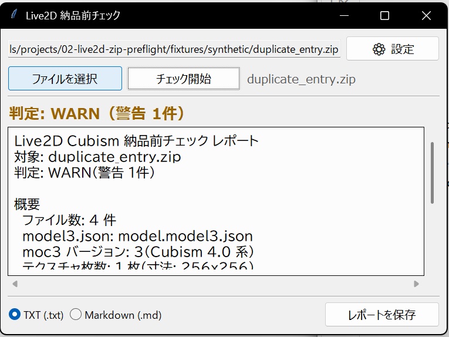Click the 判定: WARN(警告 1件) heading
The height and width of the screenshot is (337, 449).
[x=97, y=113]
